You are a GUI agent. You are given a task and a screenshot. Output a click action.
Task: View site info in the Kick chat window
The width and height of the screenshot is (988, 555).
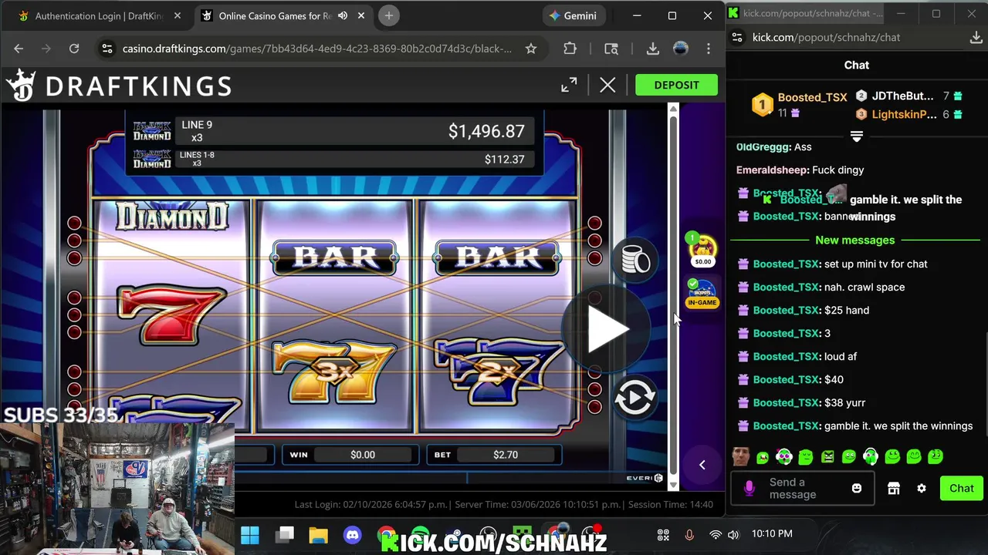[x=737, y=37]
